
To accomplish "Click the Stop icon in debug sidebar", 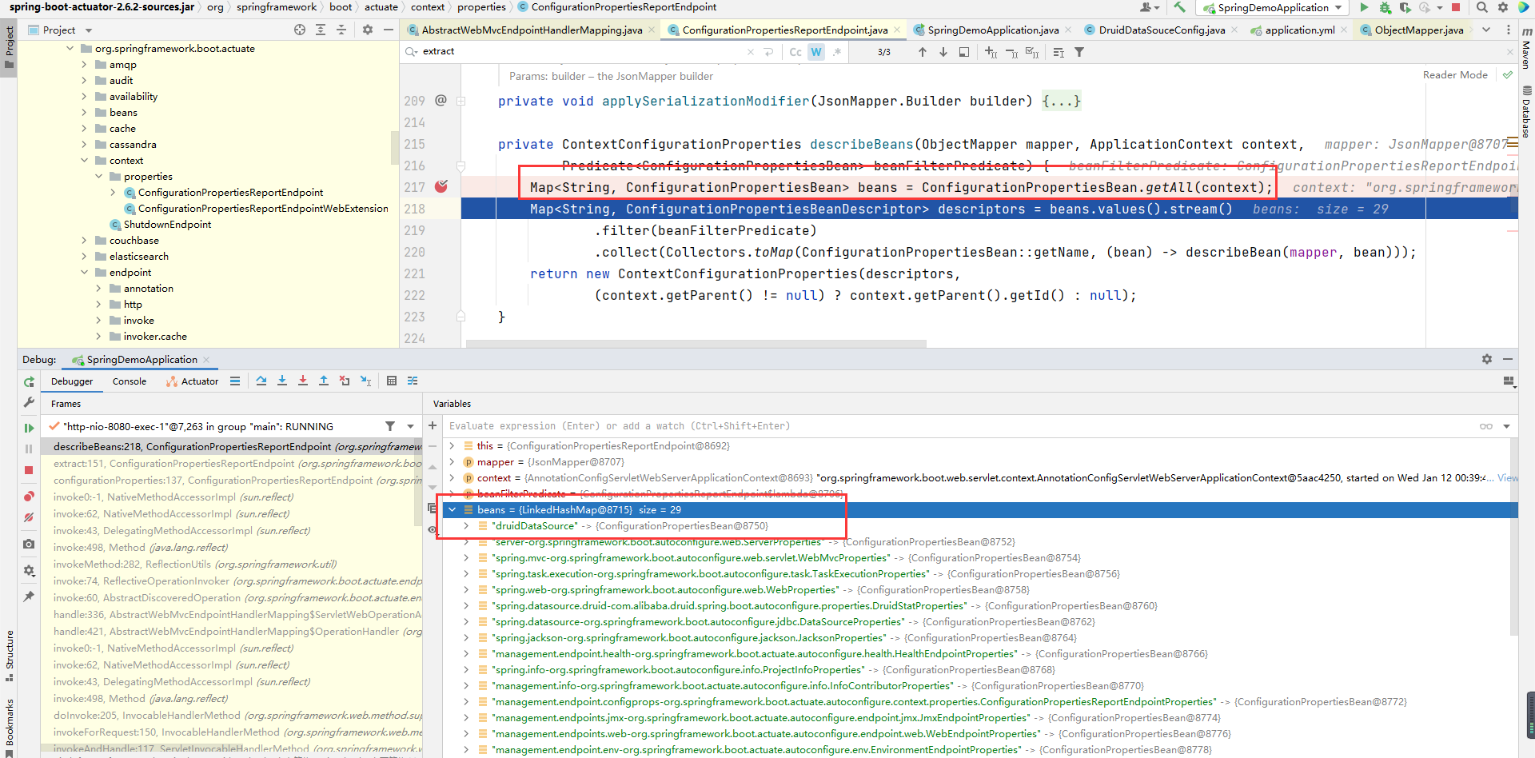I will [29, 470].
